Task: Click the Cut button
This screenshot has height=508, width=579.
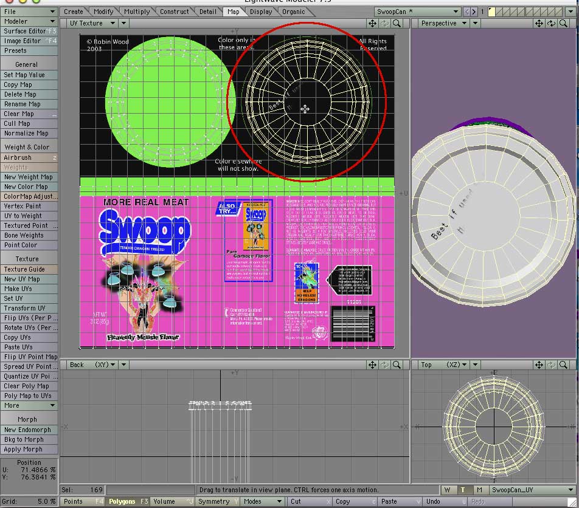Action: (310, 502)
